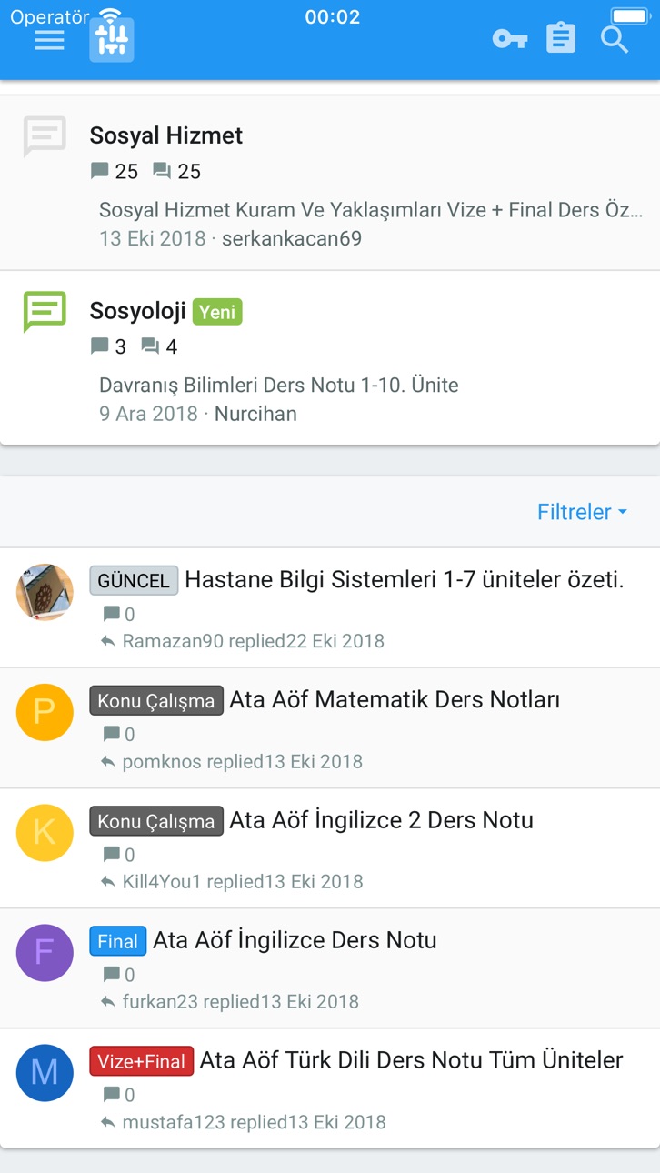Tap the orange P user avatar
Image resolution: width=660 pixels, height=1173 pixels.
click(x=45, y=712)
